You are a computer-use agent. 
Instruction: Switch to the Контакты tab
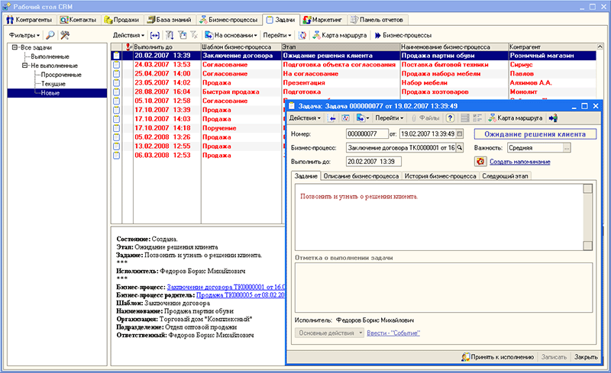[x=79, y=20]
